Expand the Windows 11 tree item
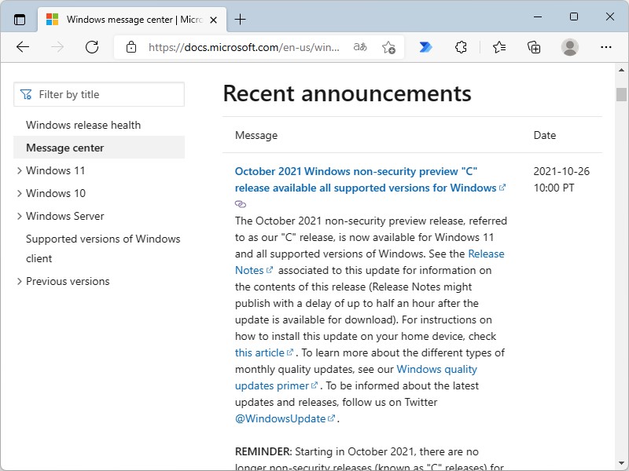629x471 pixels. coord(19,170)
